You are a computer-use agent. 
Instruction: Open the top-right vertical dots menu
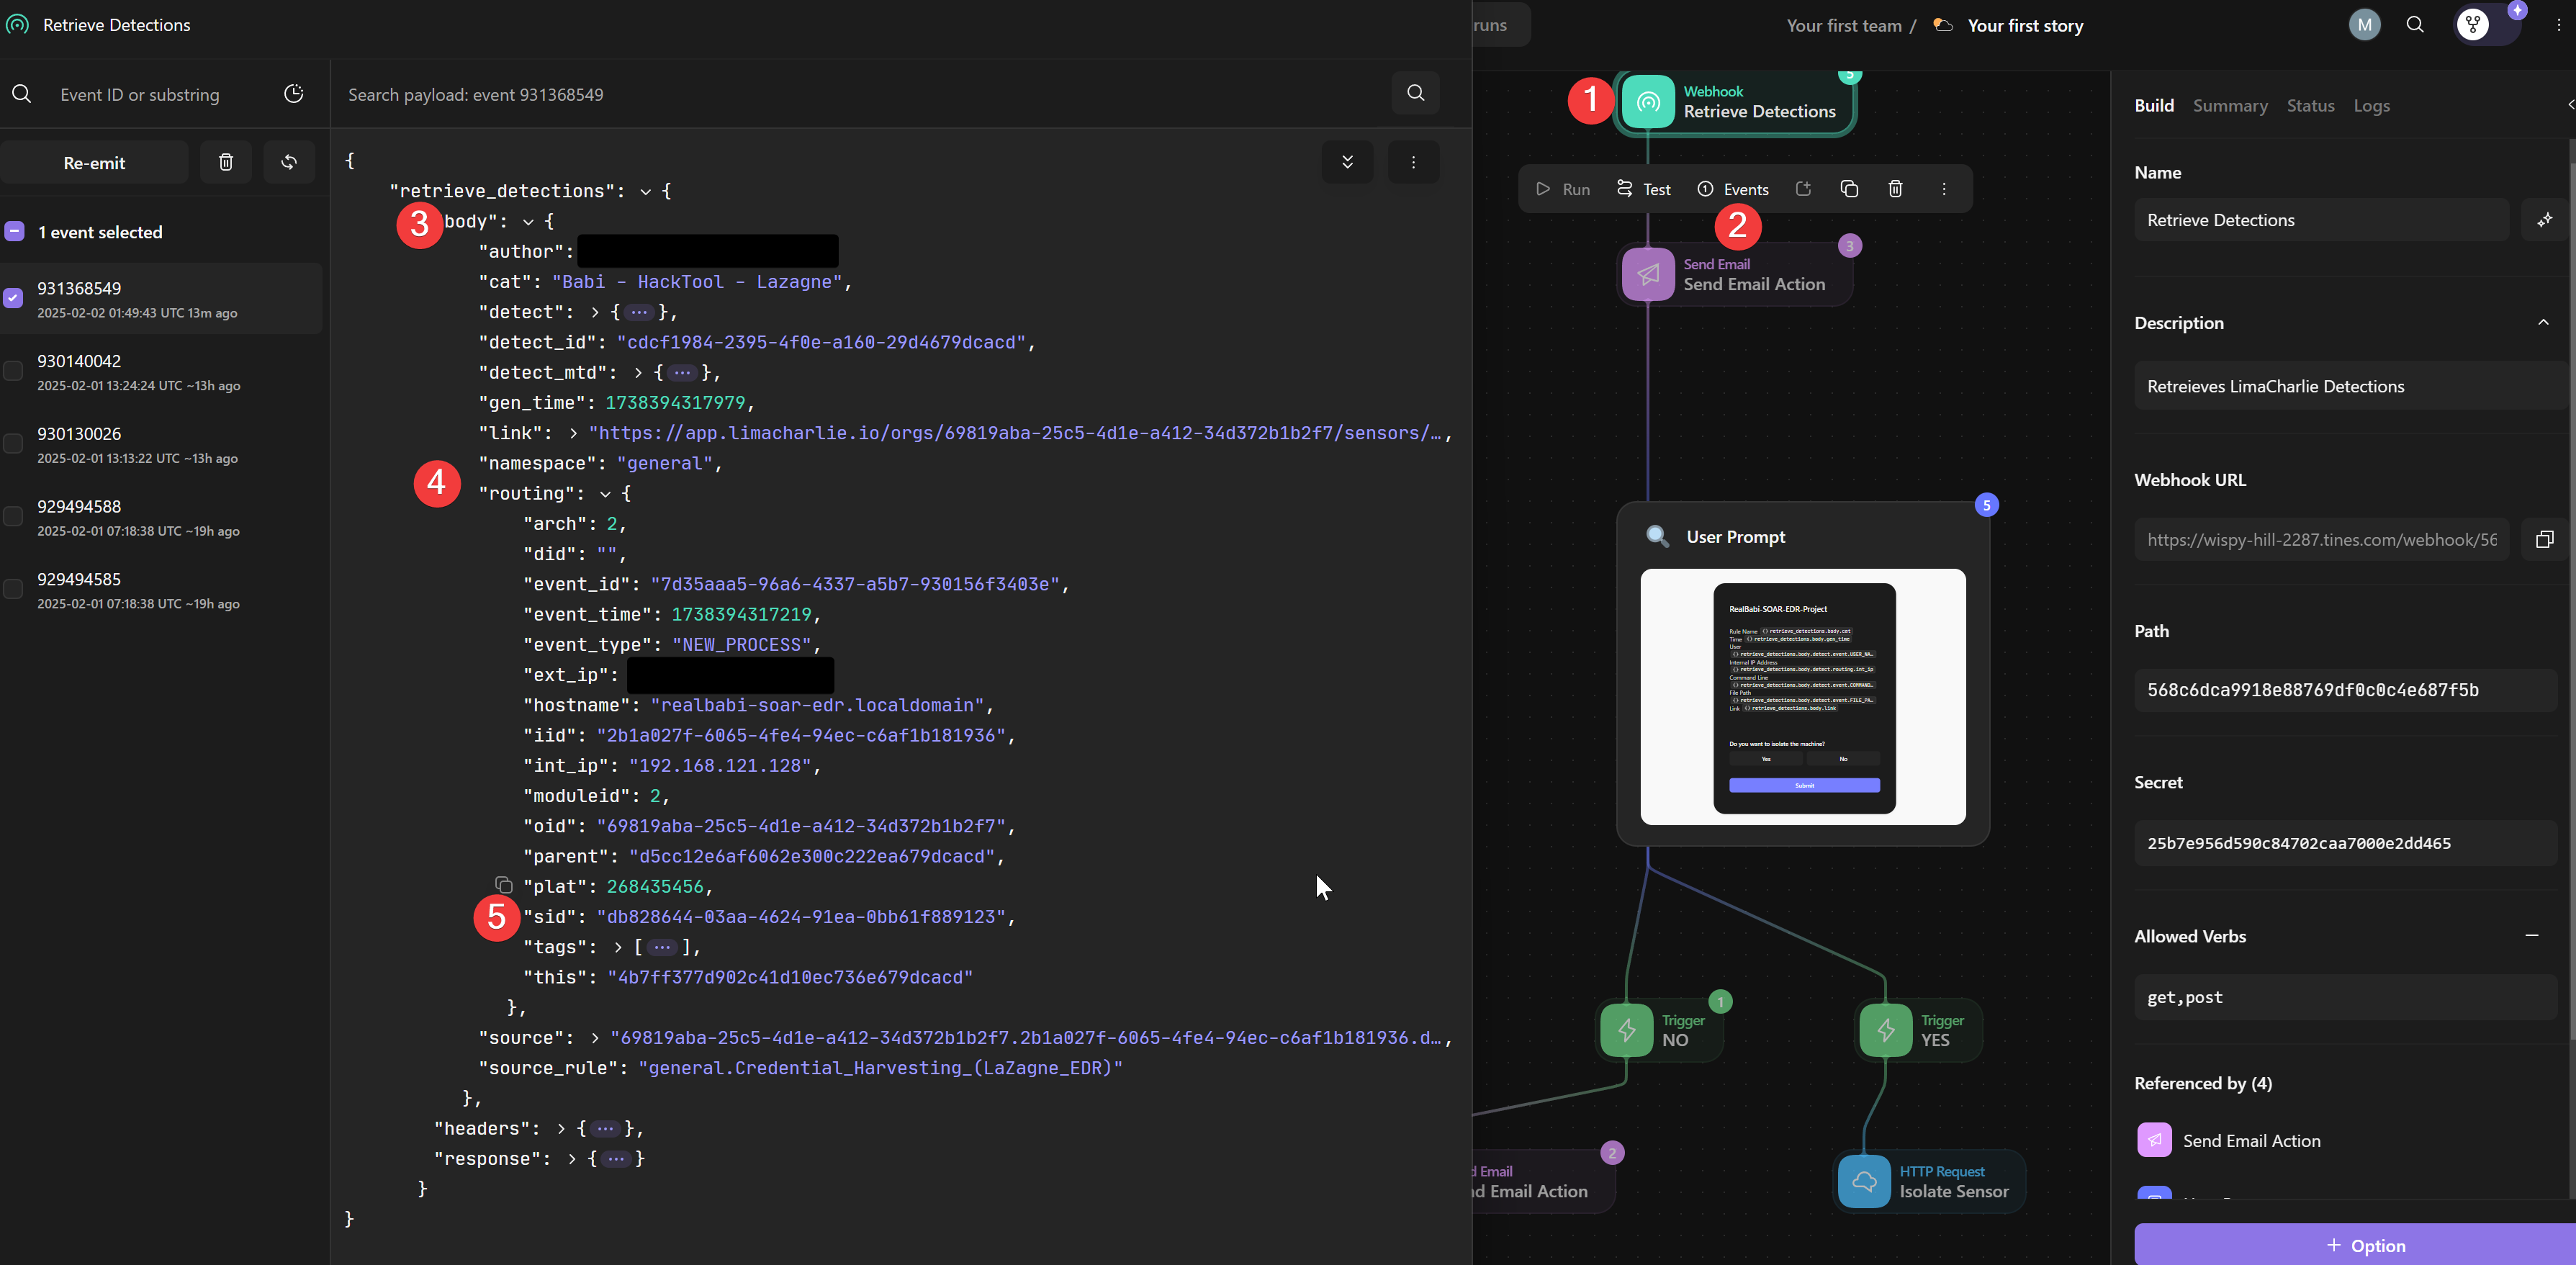pos(2558,25)
